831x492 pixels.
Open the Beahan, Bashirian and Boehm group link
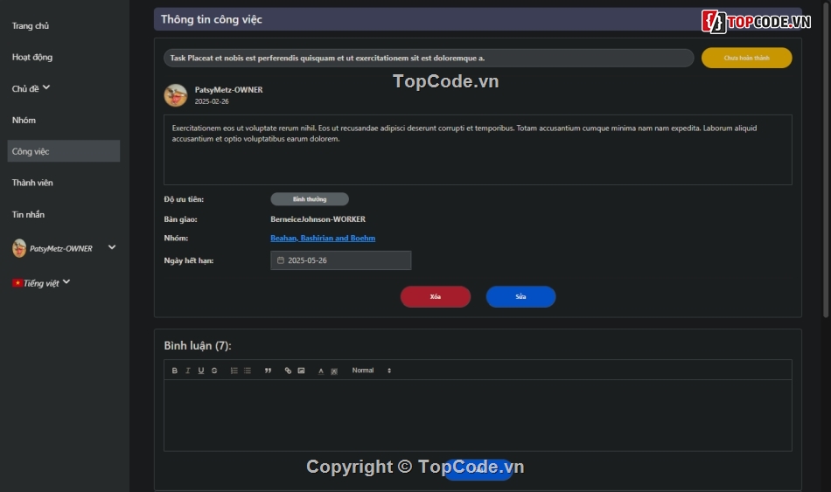[x=323, y=239]
